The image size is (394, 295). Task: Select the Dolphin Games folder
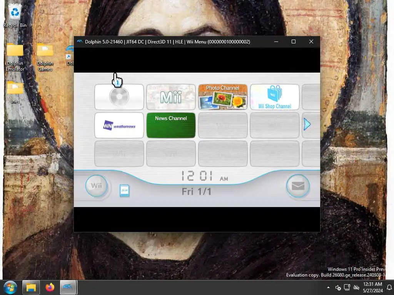coord(45,57)
